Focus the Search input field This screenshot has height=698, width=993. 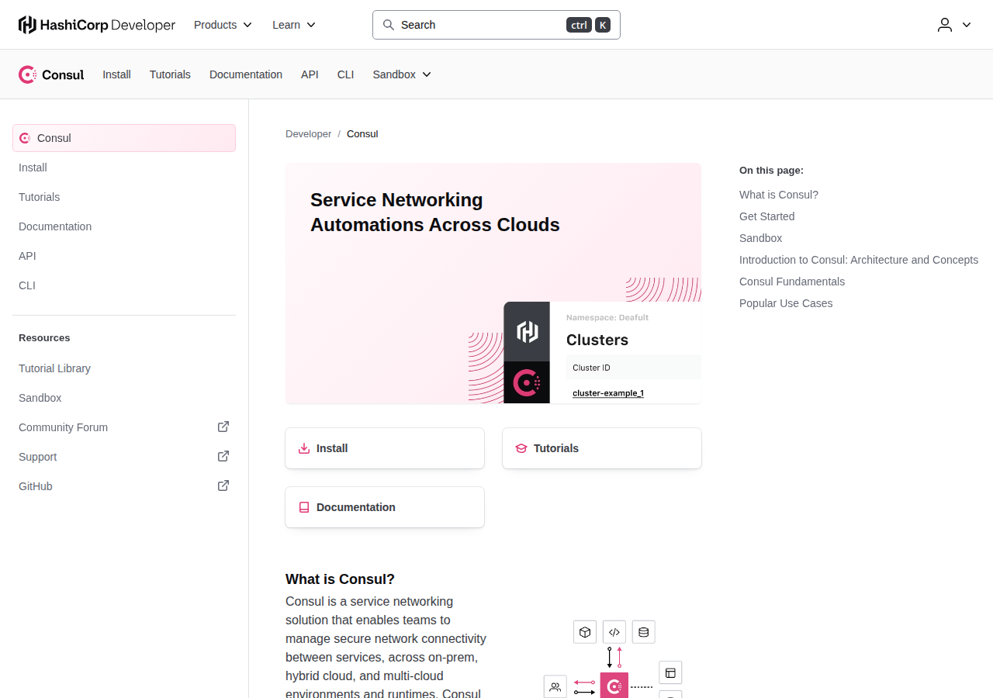point(496,25)
